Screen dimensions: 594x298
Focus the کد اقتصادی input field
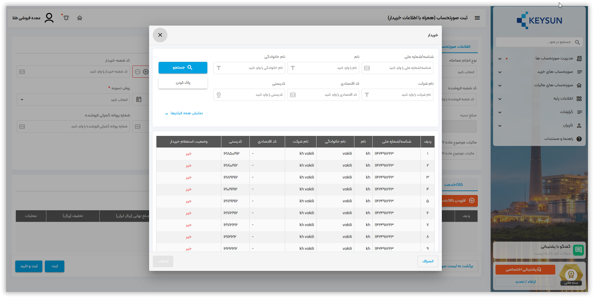click(x=323, y=95)
